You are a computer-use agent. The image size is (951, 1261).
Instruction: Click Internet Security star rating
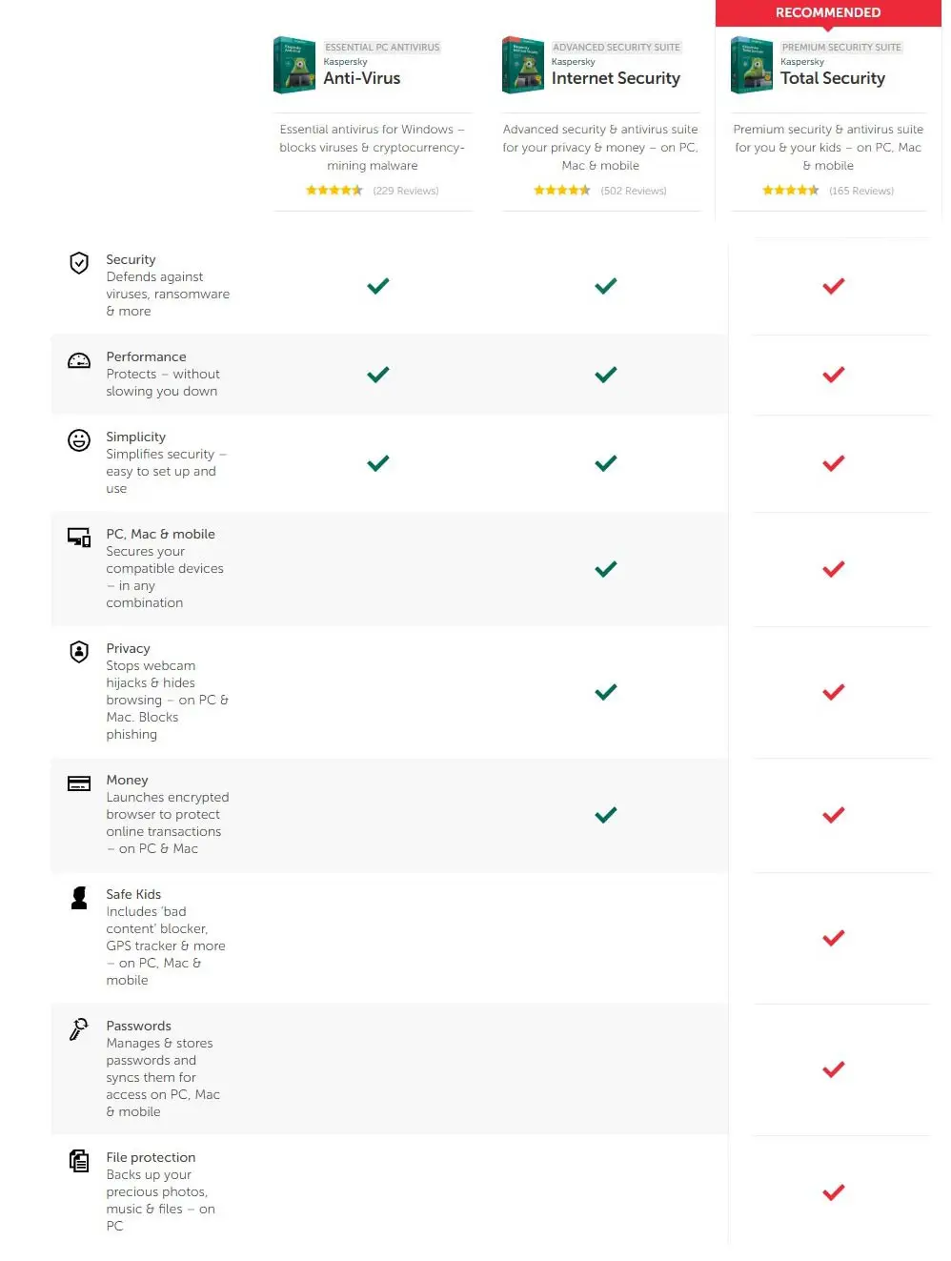pyautogui.click(x=561, y=191)
